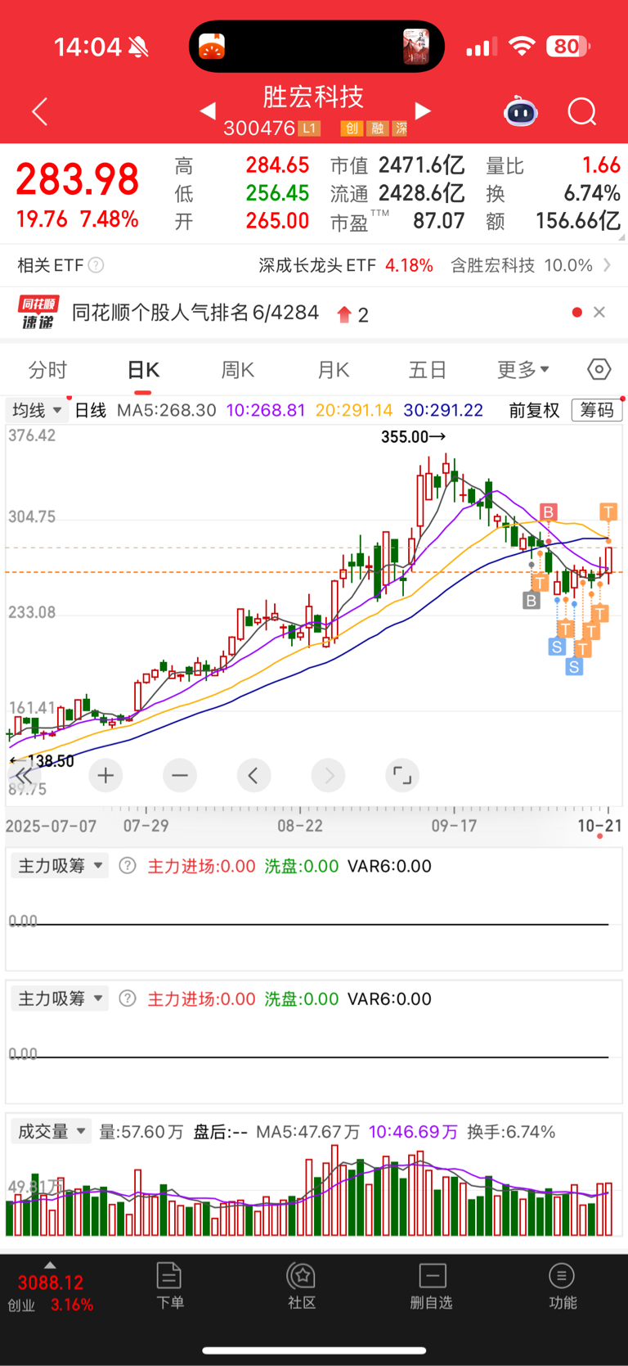Open the 社区 community icon
Image resolution: width=628 pixels, height=1366 pixels.
click(302, 1286)
